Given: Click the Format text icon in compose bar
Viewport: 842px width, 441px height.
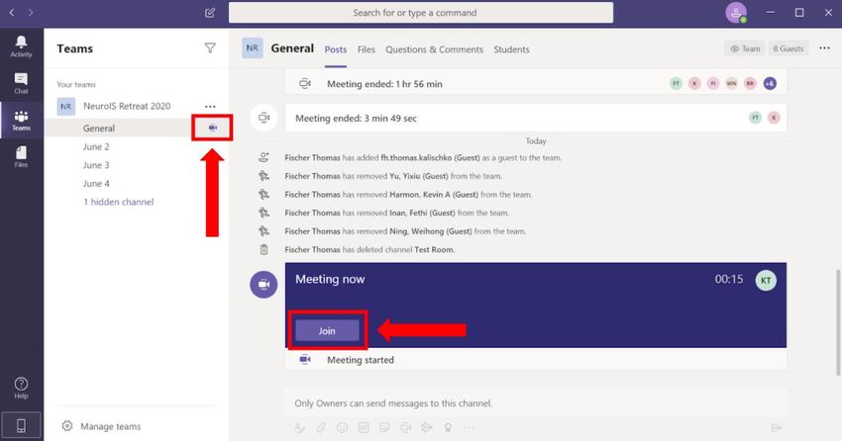Looking at the screenshot, I should click(x=299, y=427).
